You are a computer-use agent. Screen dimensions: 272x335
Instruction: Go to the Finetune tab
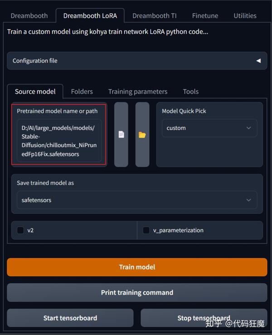click(205, 15)
